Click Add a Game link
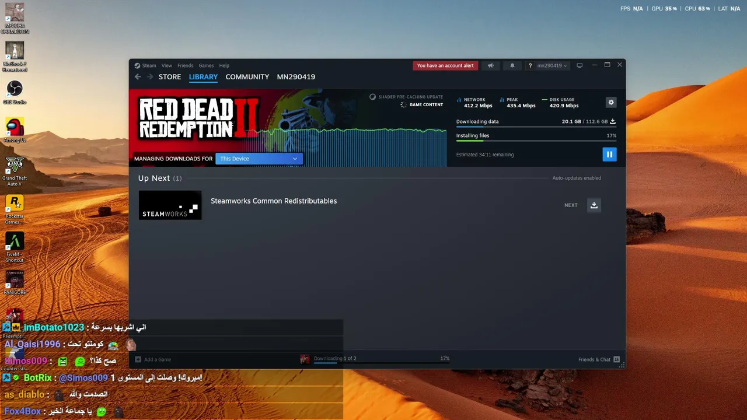This screenshot has width=747, height=420. [x=158, y=359]
